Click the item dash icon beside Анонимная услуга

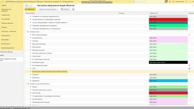coord(30,62)
